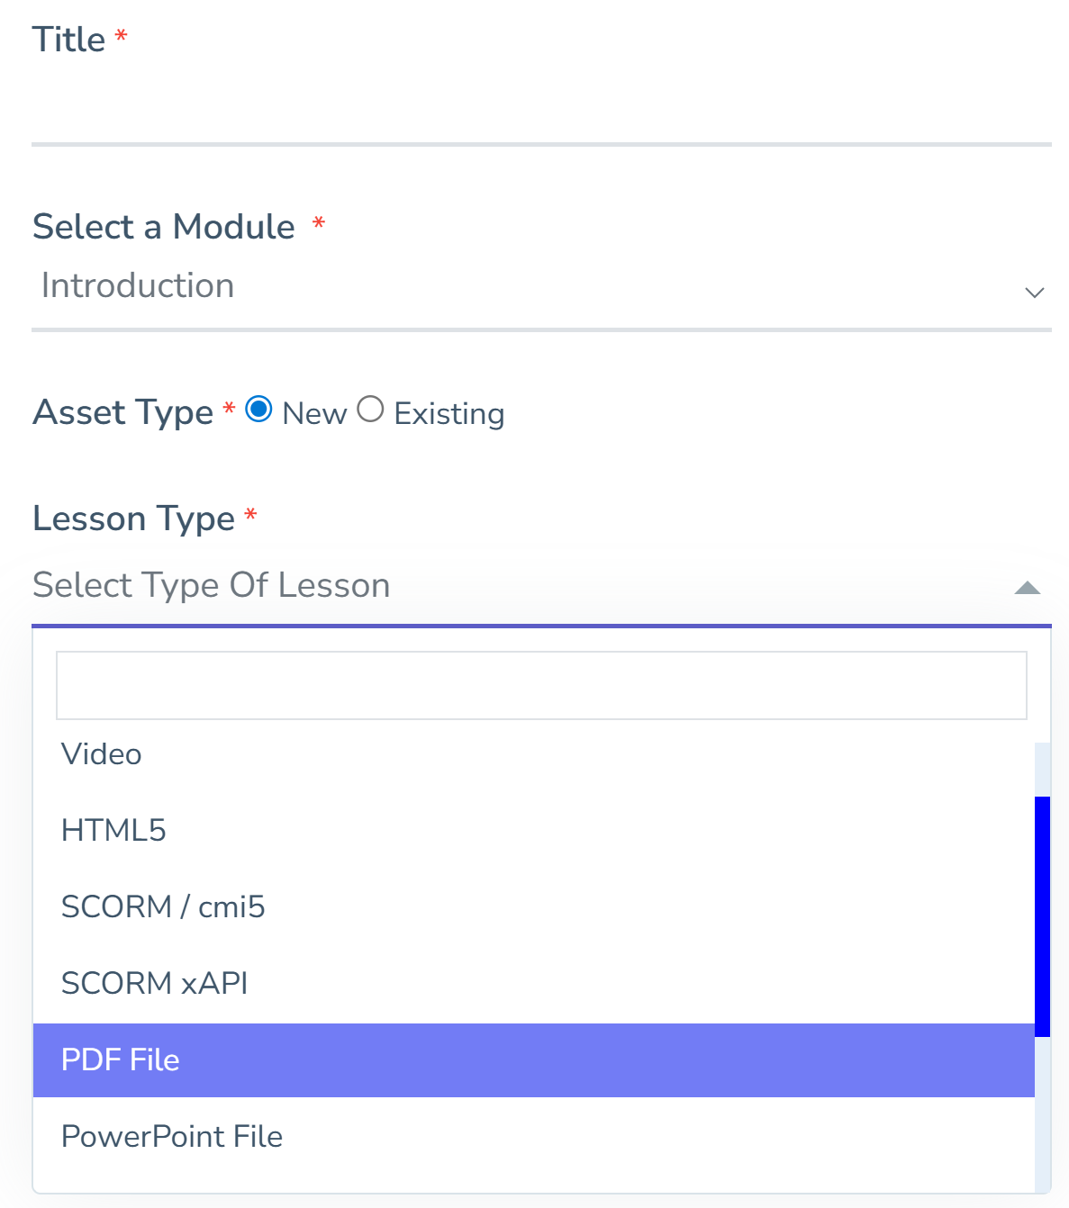
Task: Click the blue scrollbar thumb in the list
Action: click(1042, 916)
